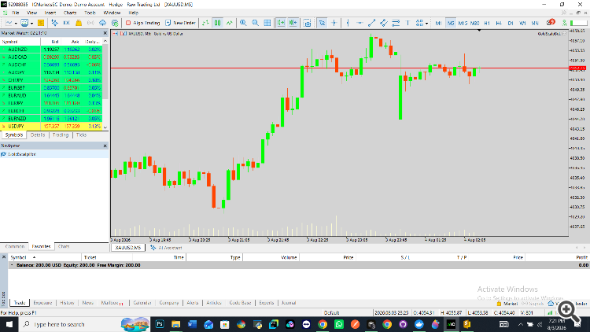Select the text label tool
590x332 pixels.
coord(407,23)
